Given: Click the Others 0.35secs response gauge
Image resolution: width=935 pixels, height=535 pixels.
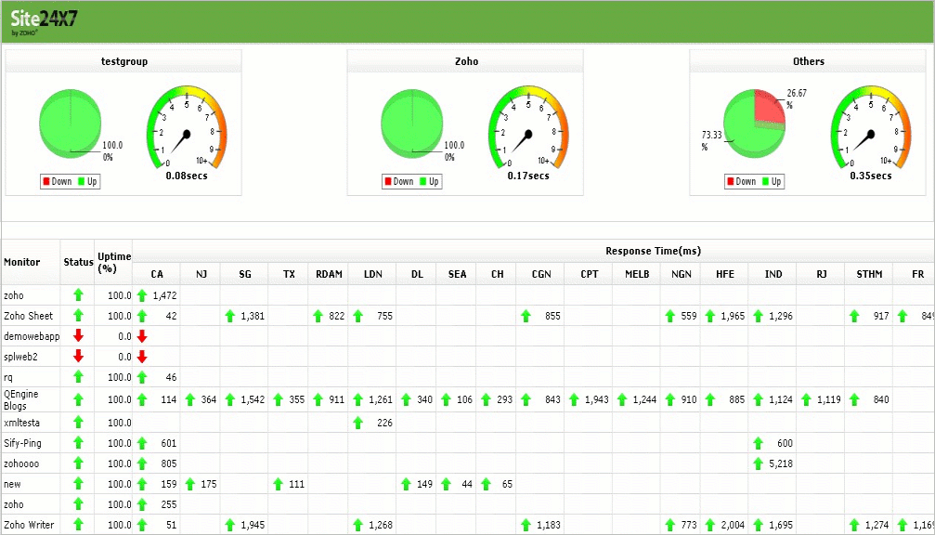Looking at the screenshot, I should [x=871, y=127].
